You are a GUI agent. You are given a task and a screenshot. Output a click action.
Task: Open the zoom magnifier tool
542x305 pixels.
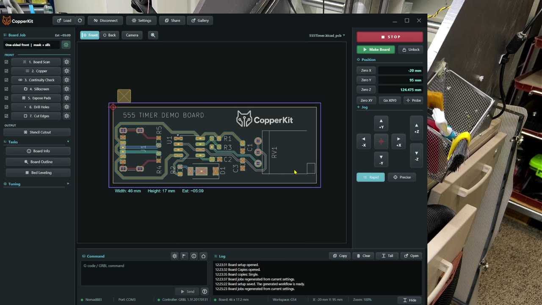153,35
